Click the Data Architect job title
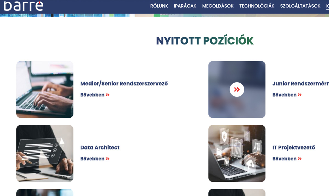This screenshot has width=329, height=196. pos(100,148)
